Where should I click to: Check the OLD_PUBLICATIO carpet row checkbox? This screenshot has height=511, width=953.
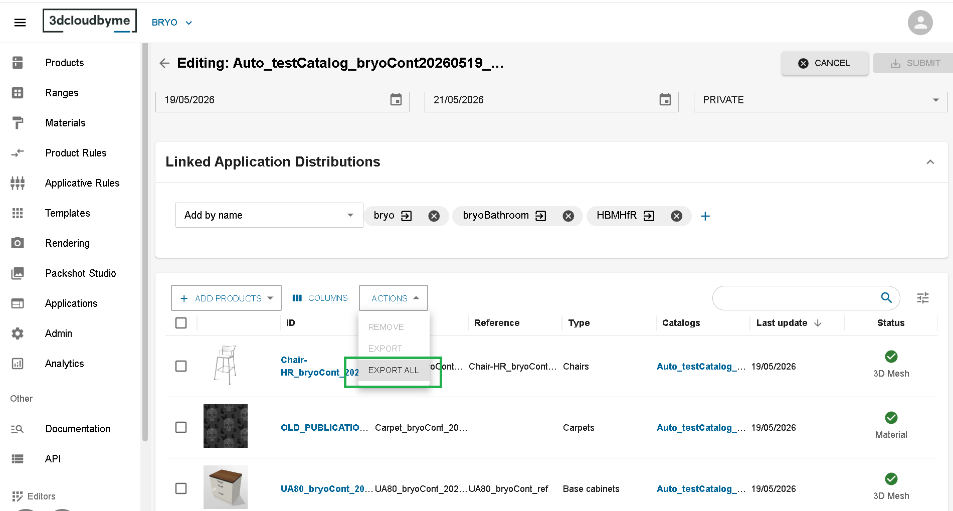tap(181, 427)
